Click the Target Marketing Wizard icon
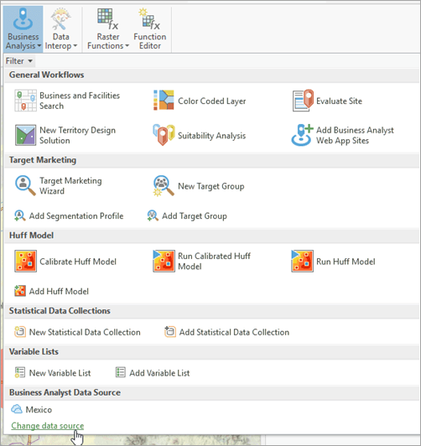The width and height of the screenshot is (421, 446). click(25, 185)
